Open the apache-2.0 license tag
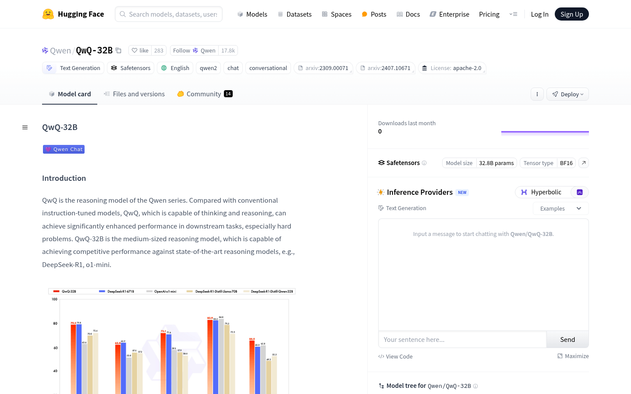The width and height of the screenshot is (631, 394). (x=452, y=68)
